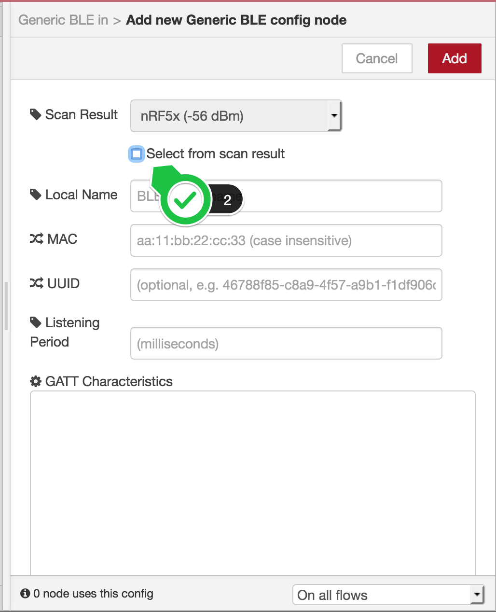Open the On all flows scope dropdown
This screenshot has height=612, width=496.
coord(388,595)
